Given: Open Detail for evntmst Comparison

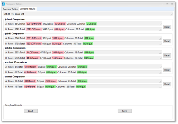Looking at the screenshot, I should (x=167, y=70).
